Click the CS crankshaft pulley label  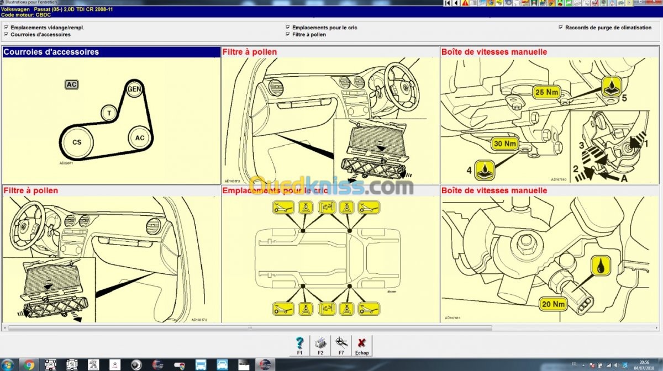pos(77,142)
